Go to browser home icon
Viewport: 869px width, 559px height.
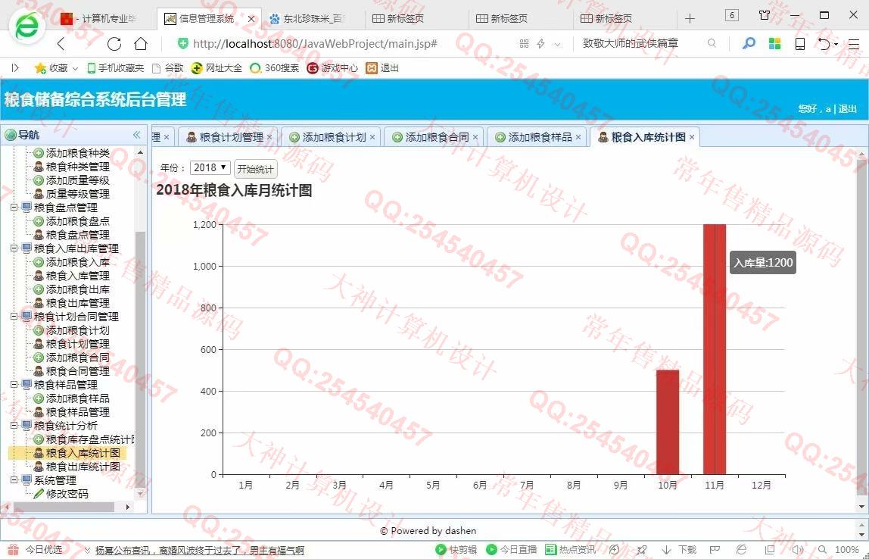point(141,44)
